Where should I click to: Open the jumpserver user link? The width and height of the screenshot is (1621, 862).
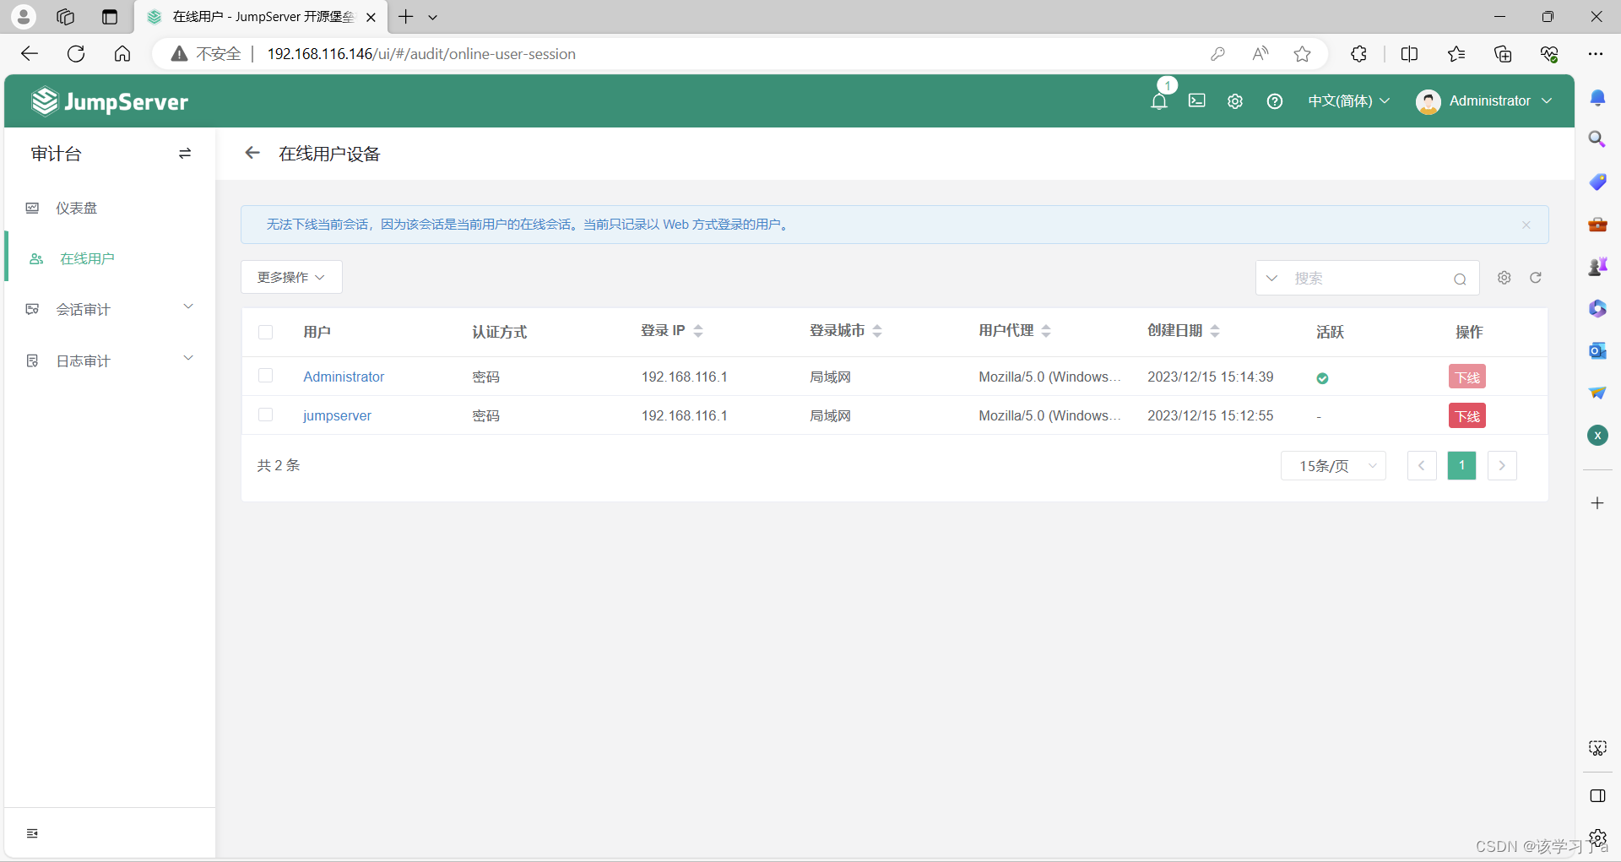(x=337, y=415)
